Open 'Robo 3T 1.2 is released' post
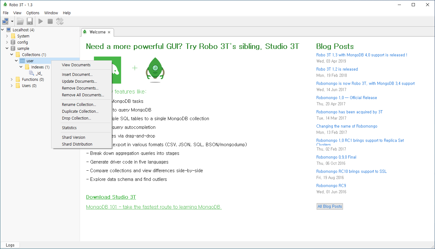Screen dimensions: 435x249 [337, 69]
